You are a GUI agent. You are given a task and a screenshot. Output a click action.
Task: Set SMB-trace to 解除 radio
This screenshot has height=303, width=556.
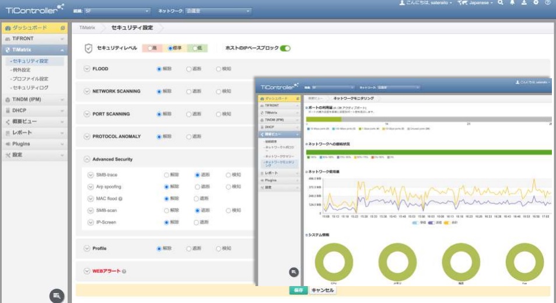(166, 175)
